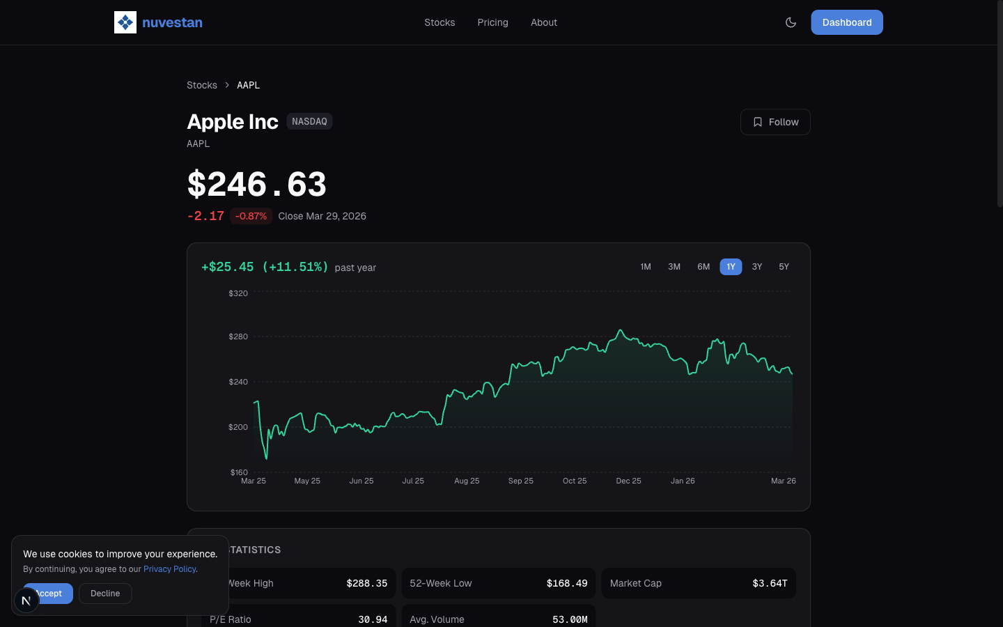This screenshot has height=627, width=1003.
Task: Click the $200 y-axis label
Action: (x=238, y=427)
